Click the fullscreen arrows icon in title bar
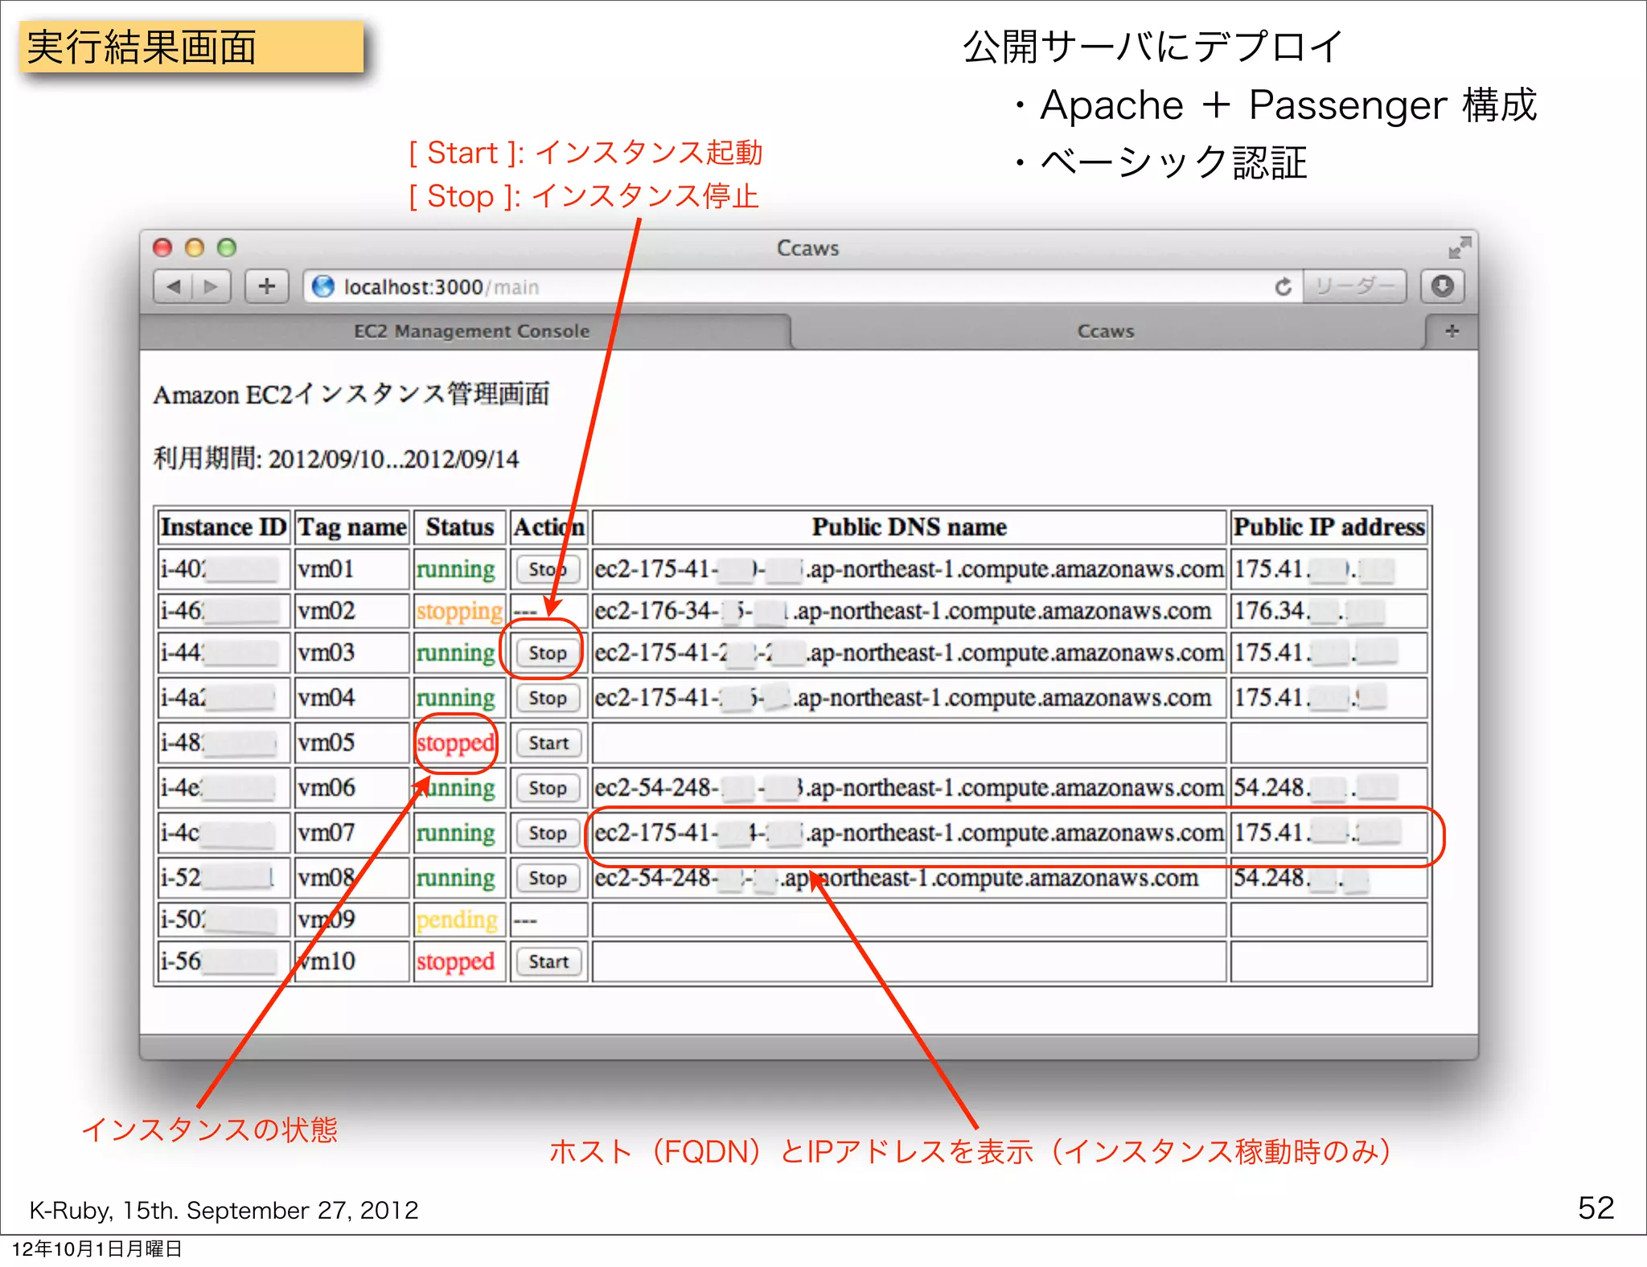This screenshot has height=1267, width=1647. click(x=1460, y=247)
